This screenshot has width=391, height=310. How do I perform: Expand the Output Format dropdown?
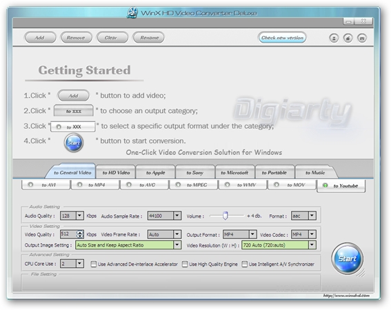click(252, 234)
